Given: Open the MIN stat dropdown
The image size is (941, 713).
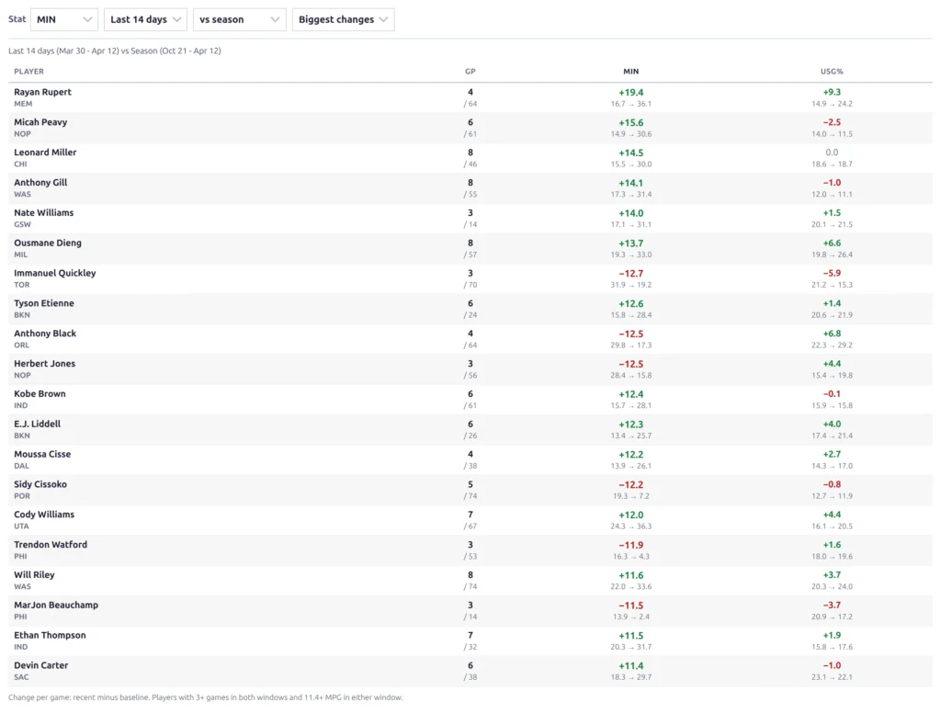Looking at the screenshot, I should click(x=64, y=19).
